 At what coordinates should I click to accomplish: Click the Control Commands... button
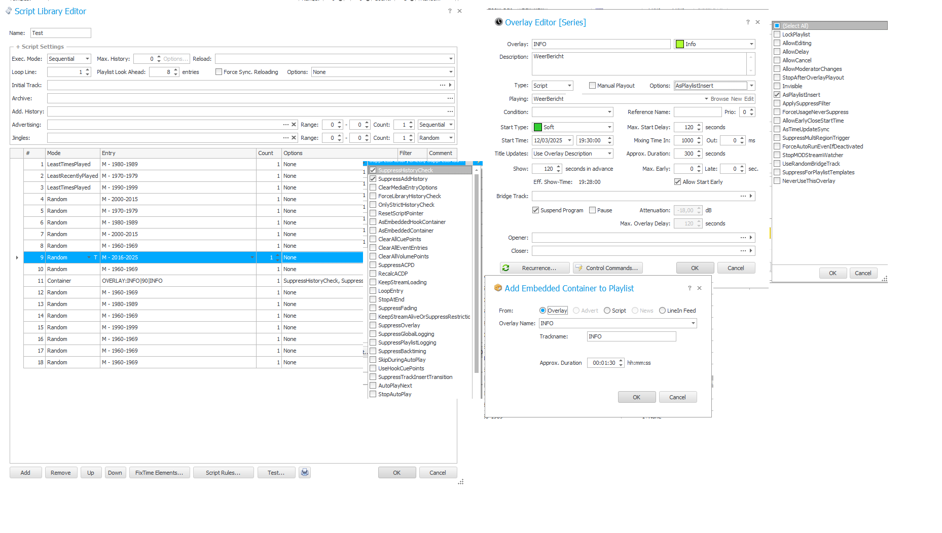(607, 268)
